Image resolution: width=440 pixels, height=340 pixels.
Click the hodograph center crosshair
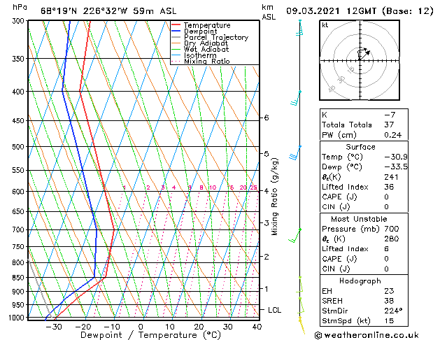pos(360,61)
